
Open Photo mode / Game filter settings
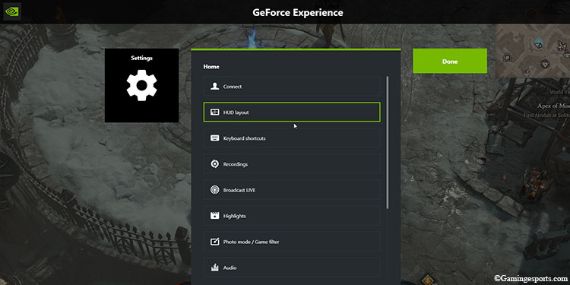pos(292,242)
